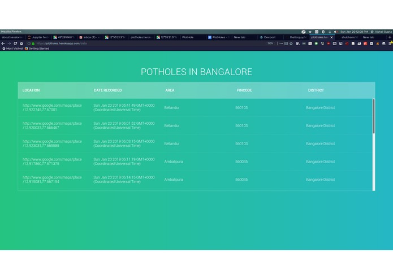This screenshot has height=279, width=393.
Task: Select the date cell reading 06:03:15 GMT+0000
Action: [x=124, y=143]
